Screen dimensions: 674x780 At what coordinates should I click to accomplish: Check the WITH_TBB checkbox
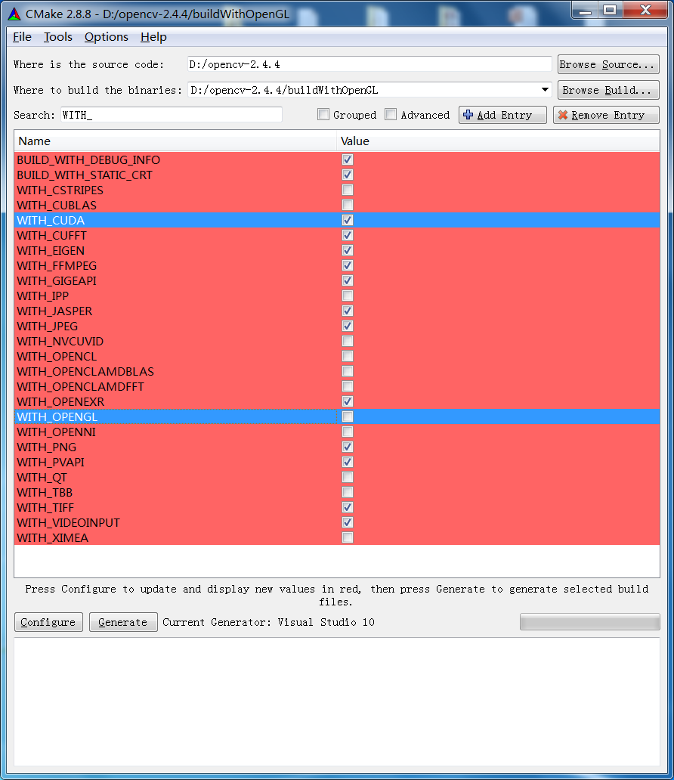[348, 492]
